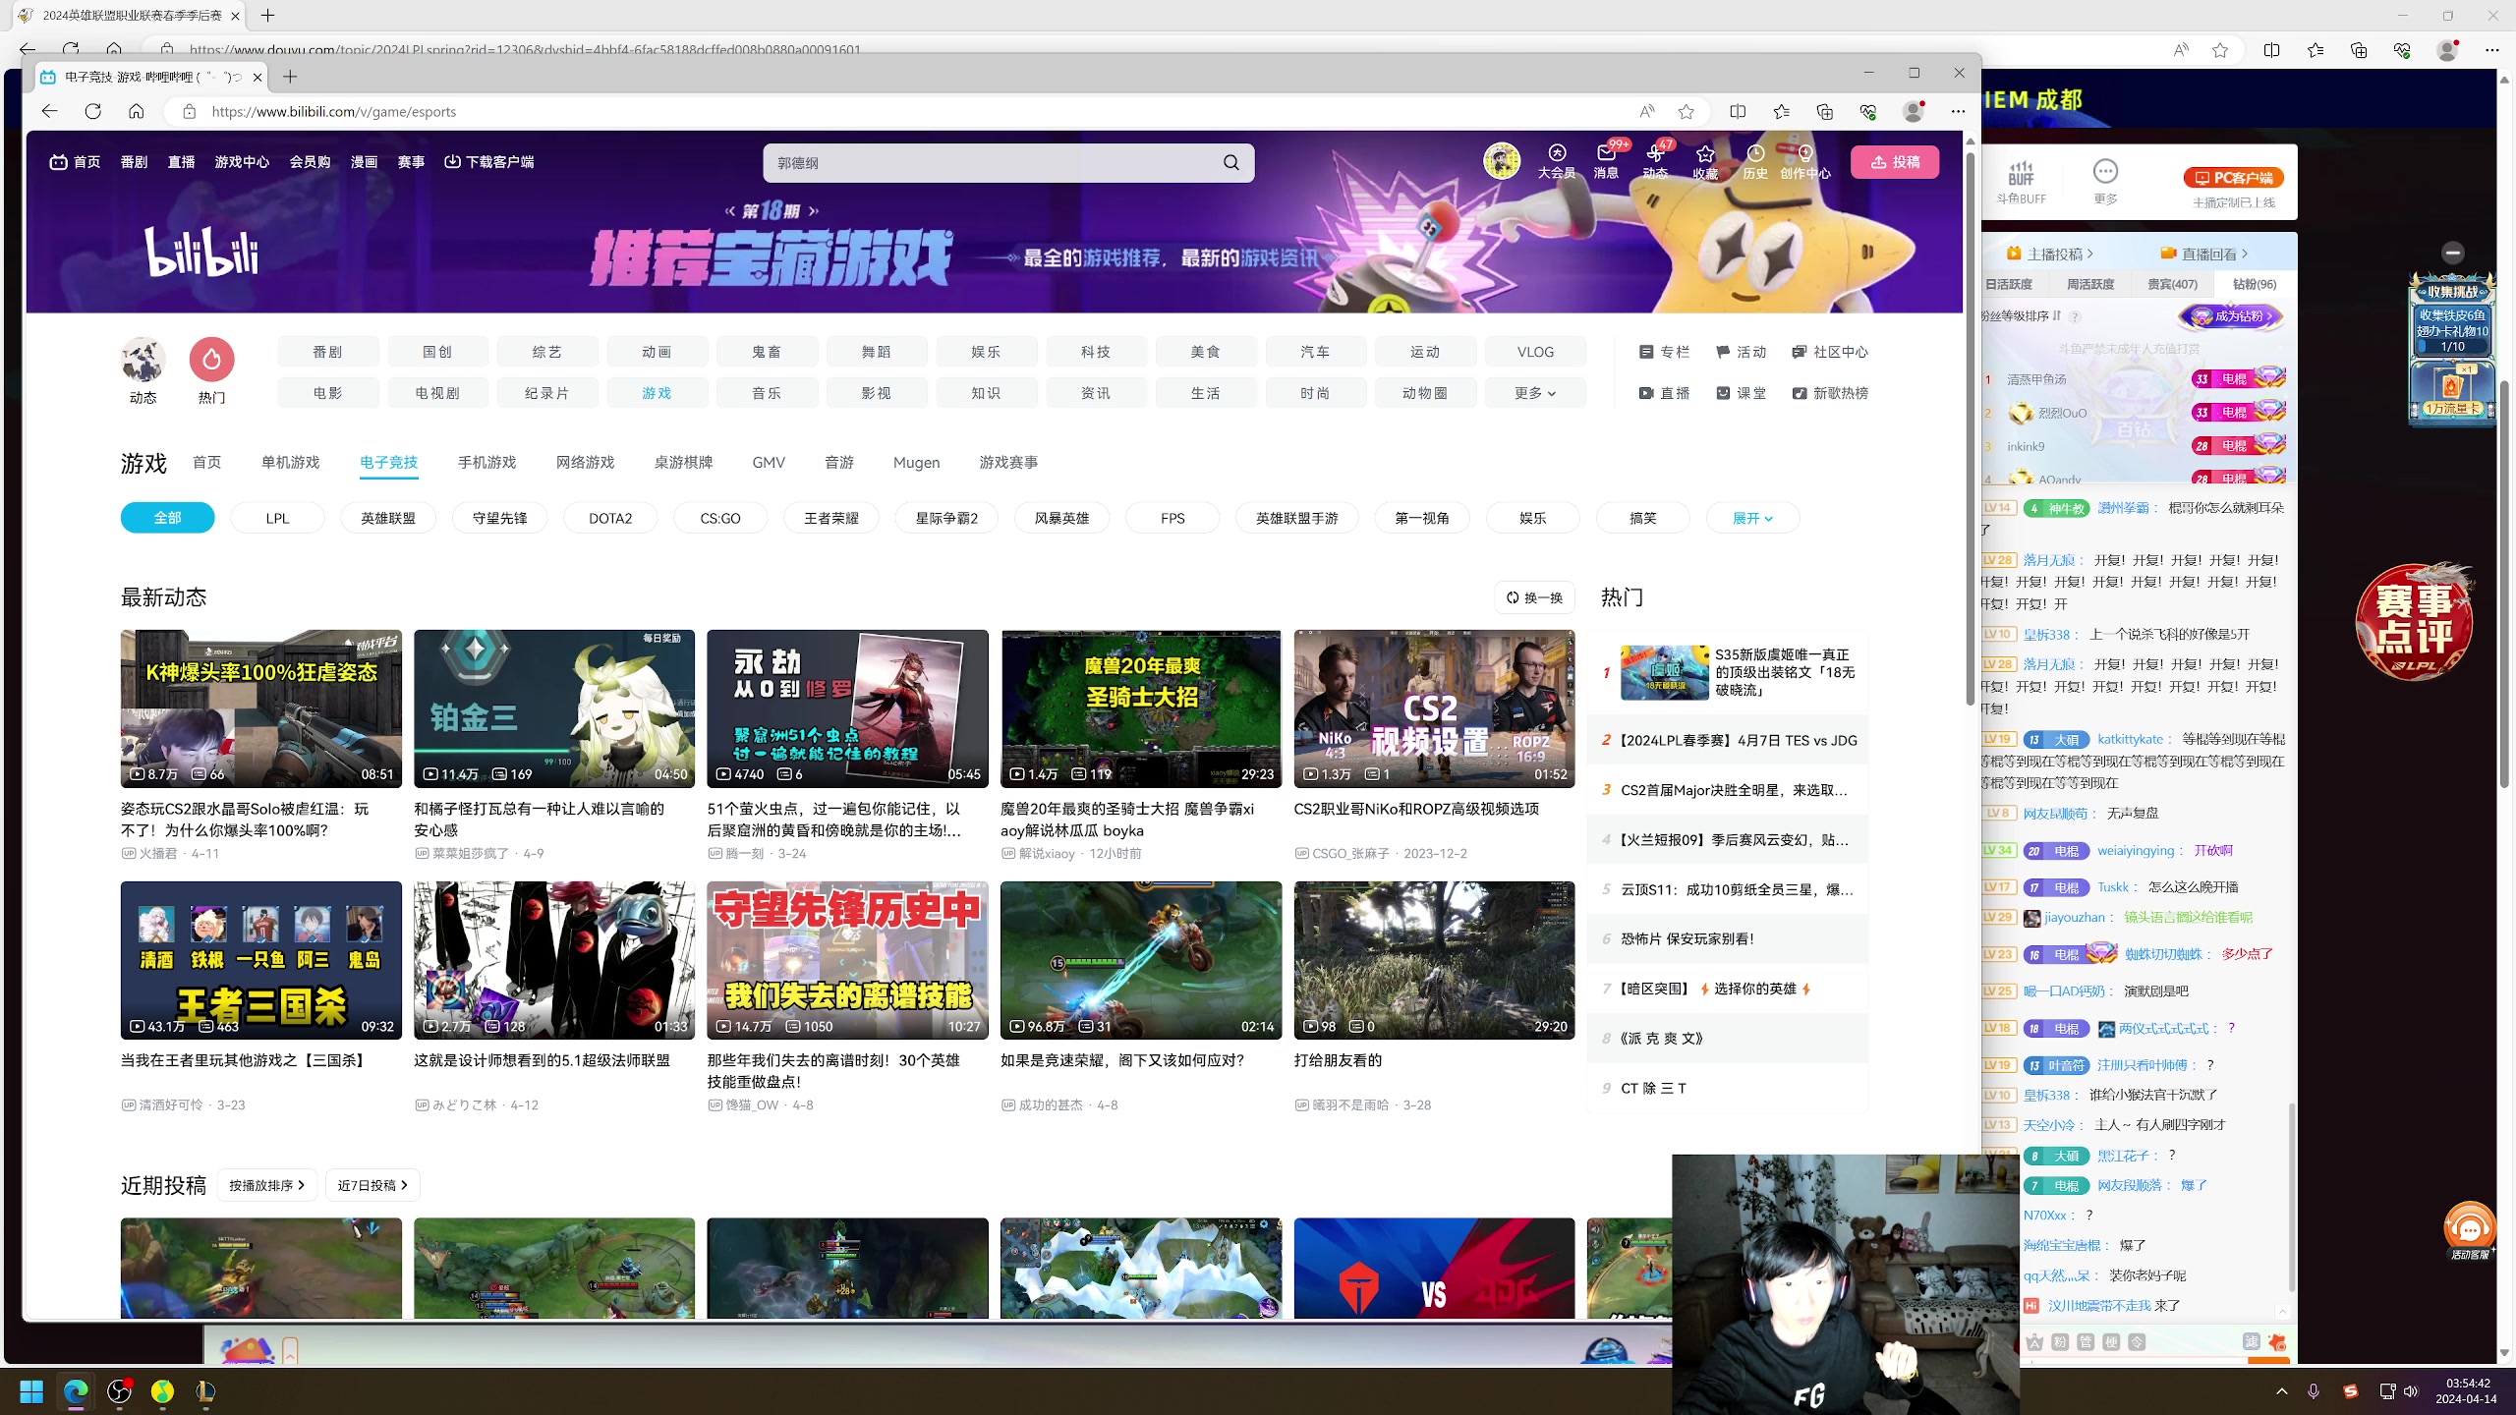Open split screen icon in bilibili window toolbar

coord(1738,111)
